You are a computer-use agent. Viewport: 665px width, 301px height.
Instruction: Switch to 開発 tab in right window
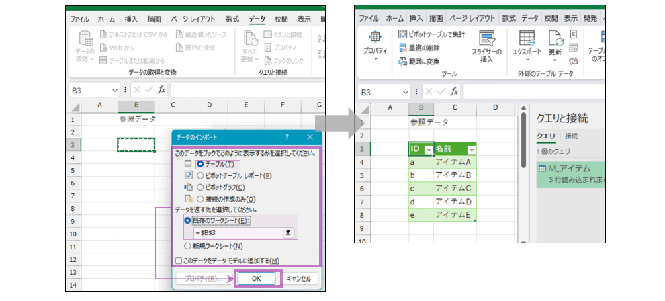pyautogui.click(x=590, y=18)
